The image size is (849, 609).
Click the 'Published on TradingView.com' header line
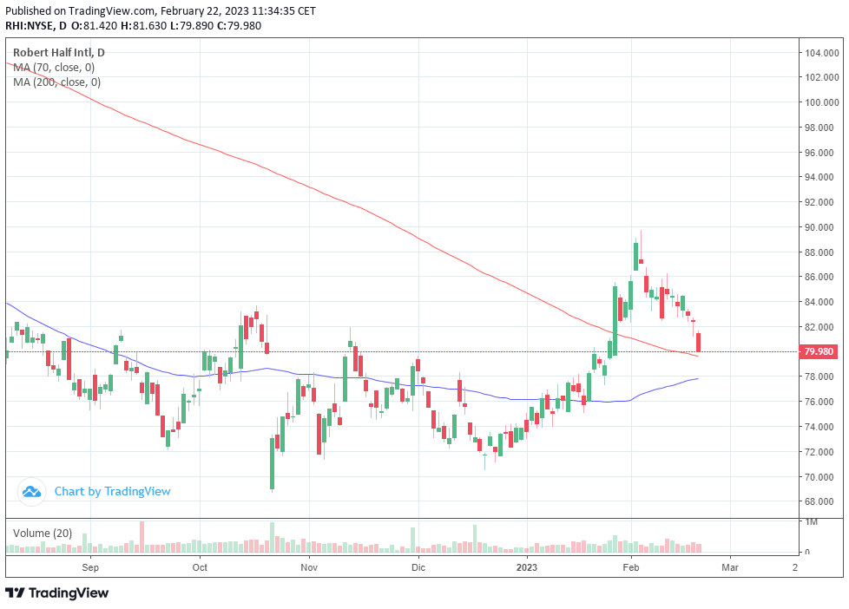point(161,10)
